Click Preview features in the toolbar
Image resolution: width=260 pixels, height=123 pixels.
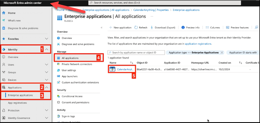pos(237,28)
